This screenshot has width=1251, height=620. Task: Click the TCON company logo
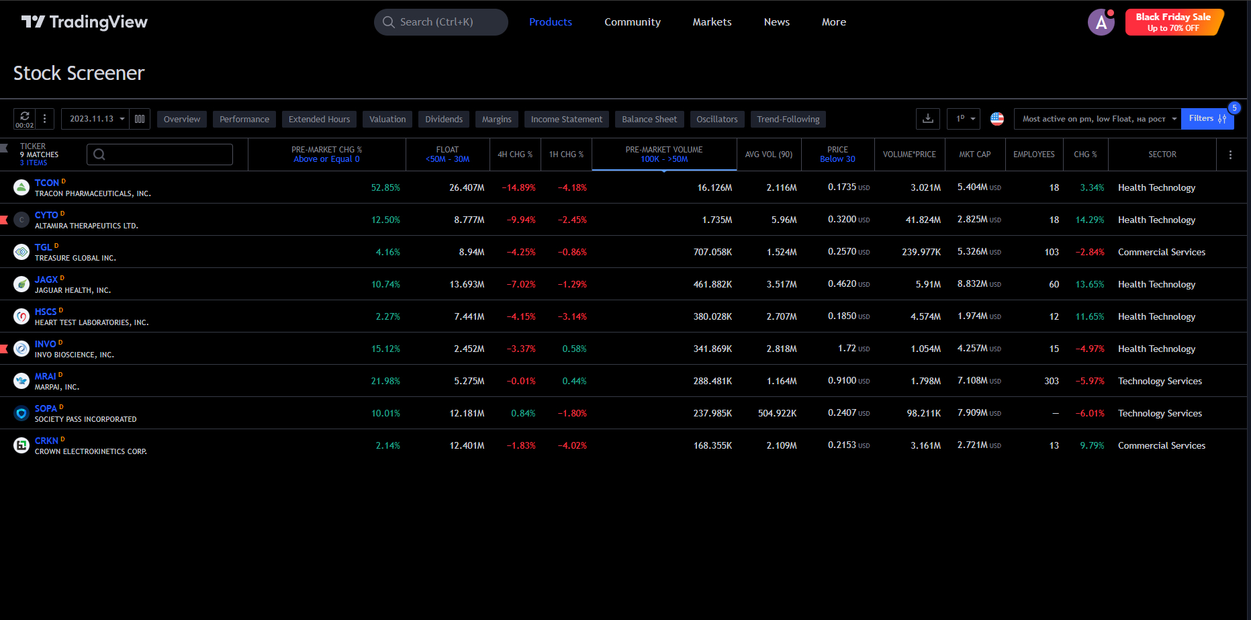21,187
